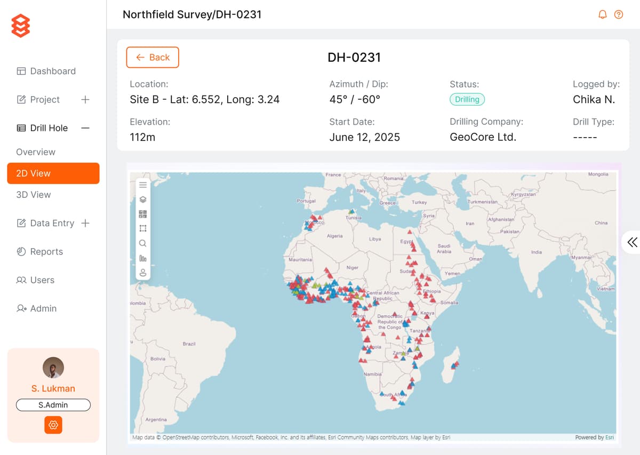Viewport: 640px width, 455px height.
Task: Select the rectangle selection tool on map
Action: coord(143,228)
